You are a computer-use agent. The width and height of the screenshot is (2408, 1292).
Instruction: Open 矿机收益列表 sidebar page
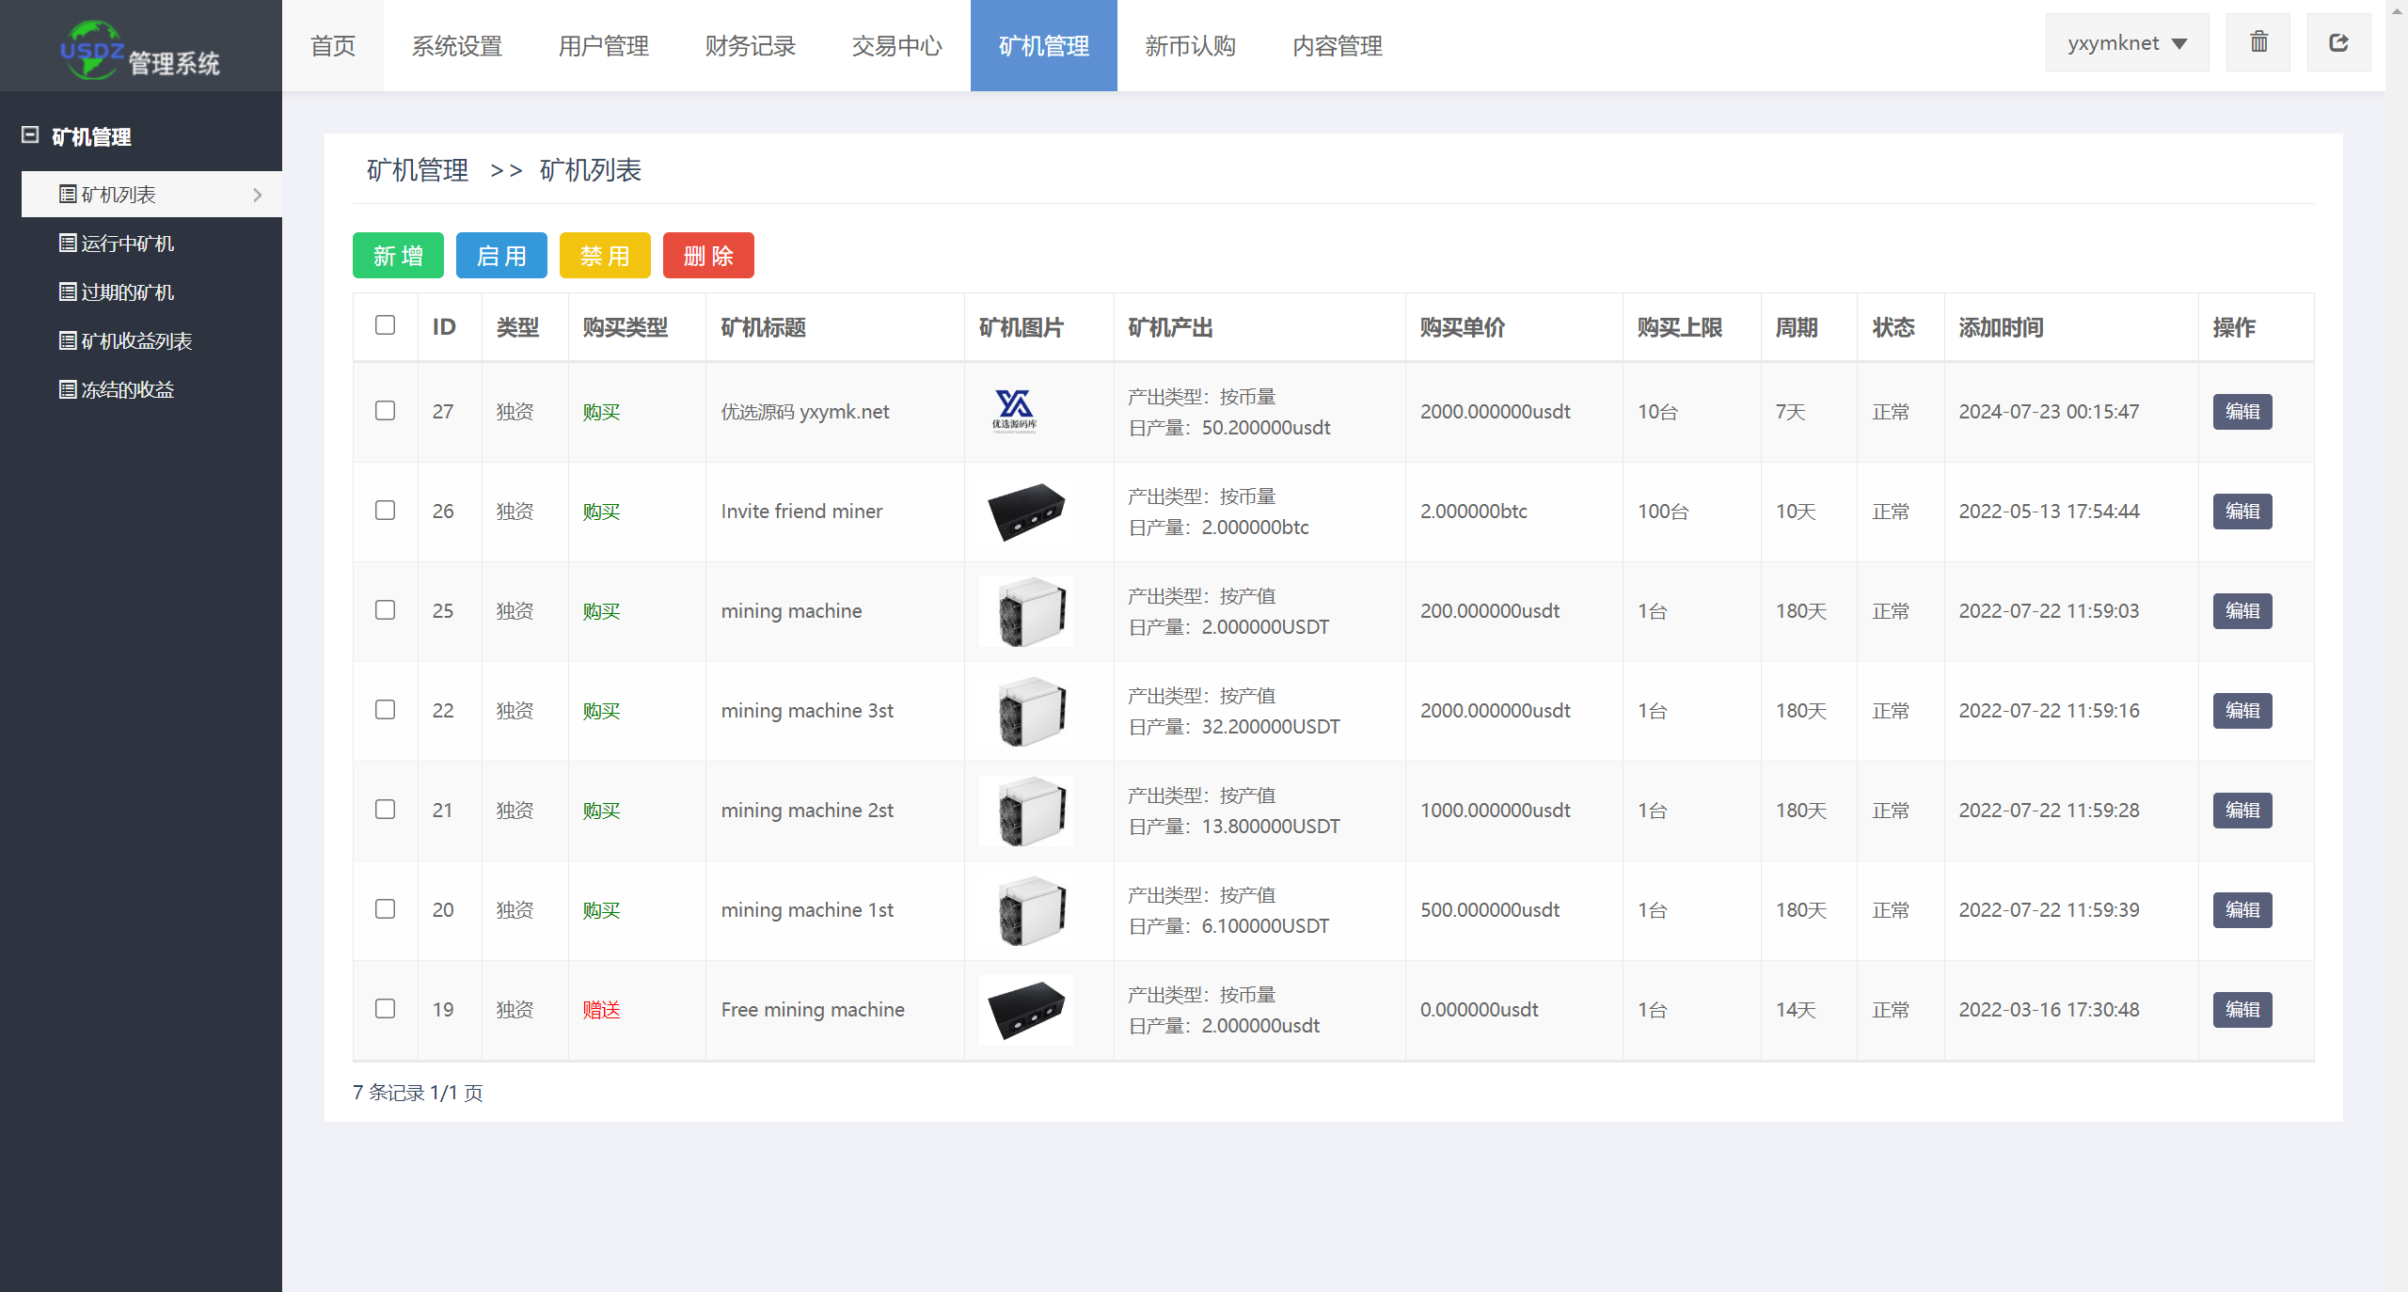[x=151, y=341]
